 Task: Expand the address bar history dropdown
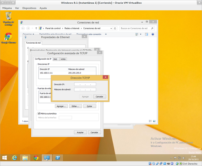point(111,28)
